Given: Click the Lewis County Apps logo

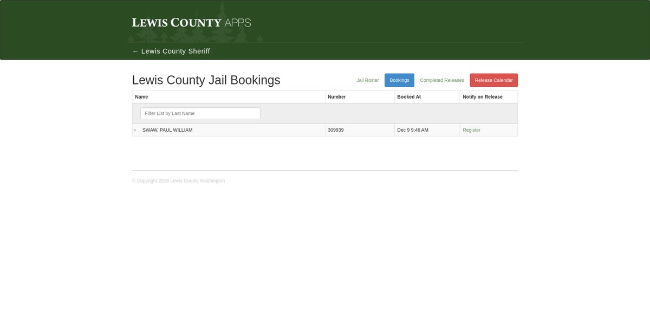Looking at the screenshot, I should point(191,22).
